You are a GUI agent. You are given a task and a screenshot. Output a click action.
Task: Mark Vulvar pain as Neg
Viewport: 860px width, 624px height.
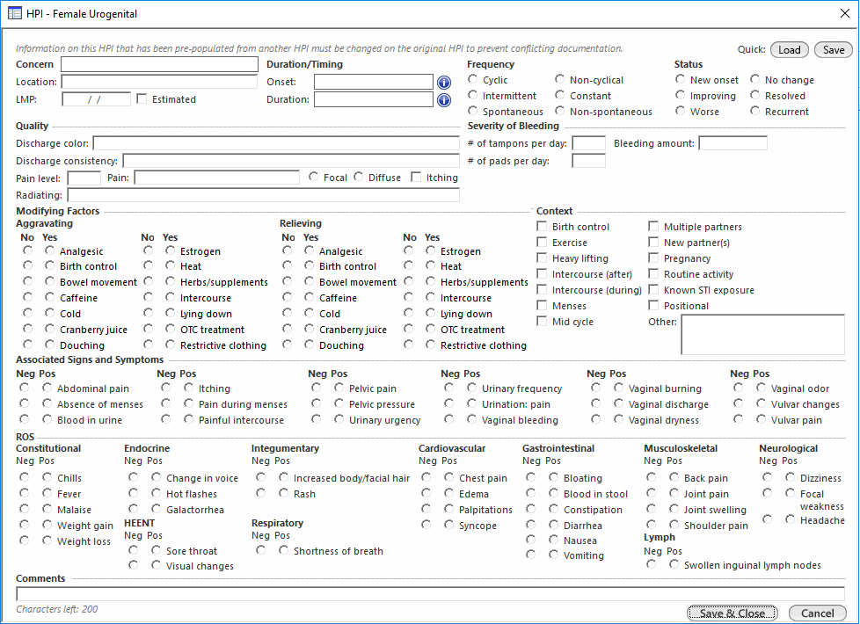click(x=739, y=419)
